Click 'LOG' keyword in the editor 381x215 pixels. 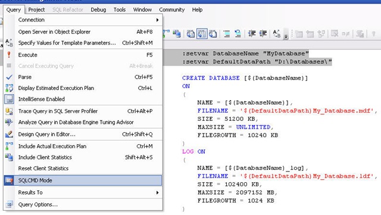coord(188,151)
